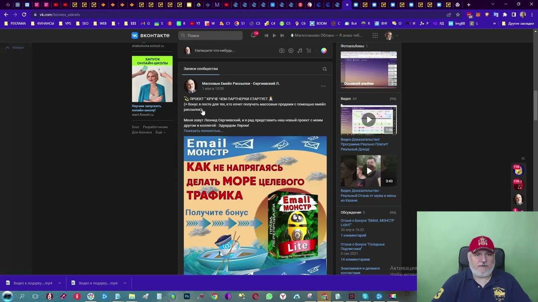Image resolution: width=538 pixels, height=302 pixels.
Task: Open the three-dot post options menu
Action: 323,86
